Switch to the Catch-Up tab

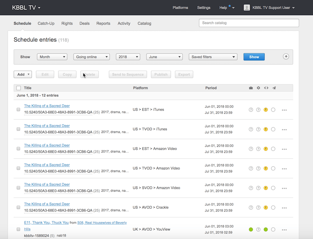46,23
